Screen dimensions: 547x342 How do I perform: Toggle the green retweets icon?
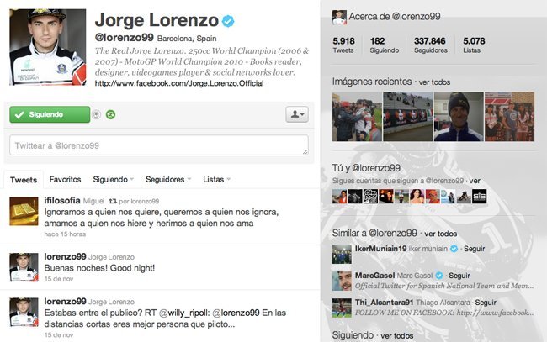coord(110,114)
